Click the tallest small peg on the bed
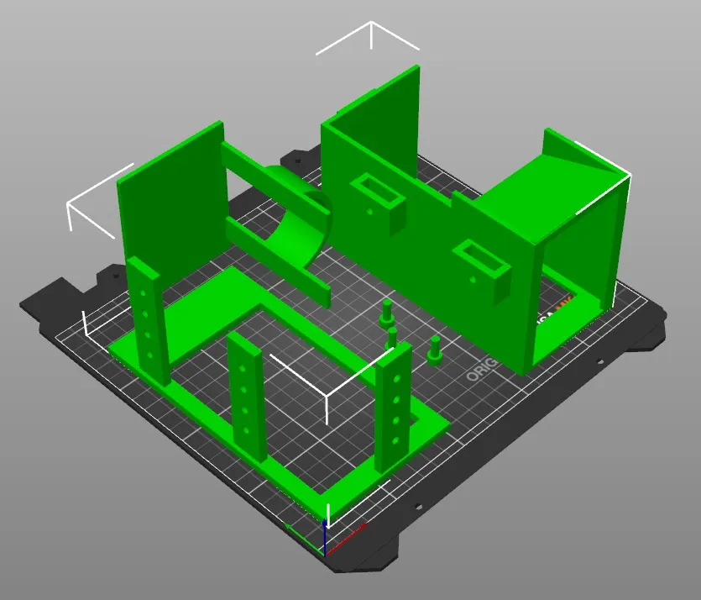 [x=386, y=313]
